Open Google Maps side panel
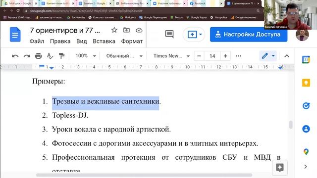 coord(306,152)
